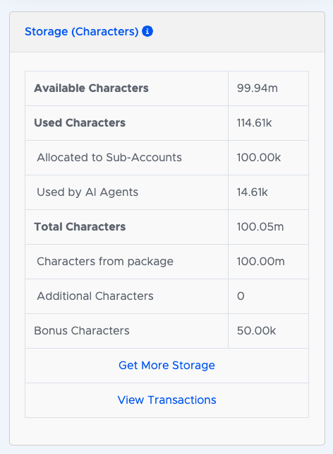Open View Transactions
Screen dimensions: 333x454
point(166,400)
